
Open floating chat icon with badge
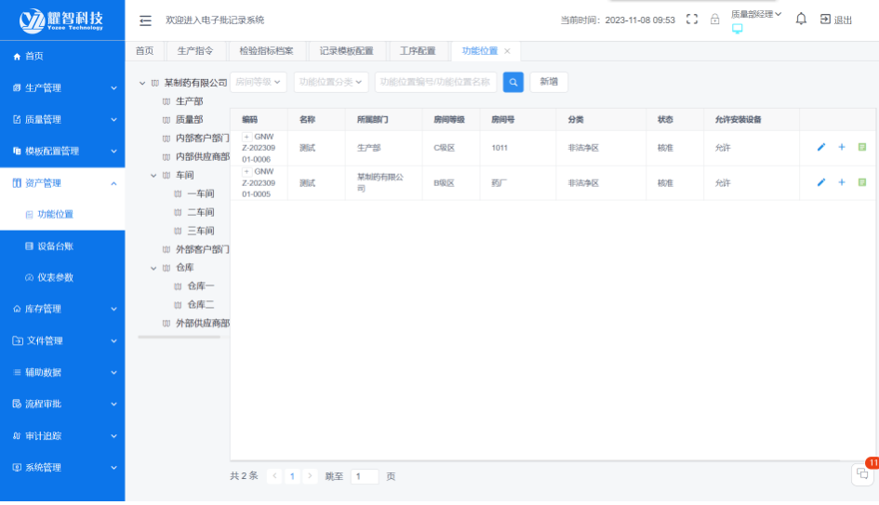[x=861, y=473]
